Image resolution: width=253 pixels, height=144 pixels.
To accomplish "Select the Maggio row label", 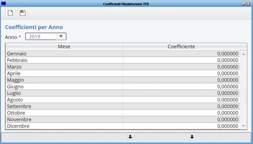I will click(x=15, y=80).
